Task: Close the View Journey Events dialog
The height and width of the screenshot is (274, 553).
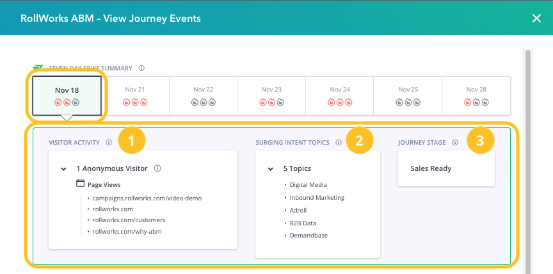Action: [536, 19]
